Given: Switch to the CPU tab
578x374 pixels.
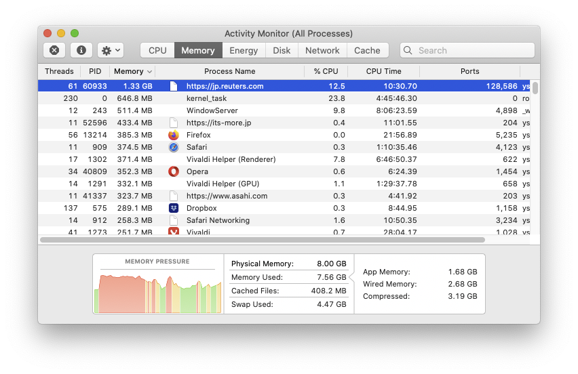Looking at the screenshot, I should click(x=157, y=50).
